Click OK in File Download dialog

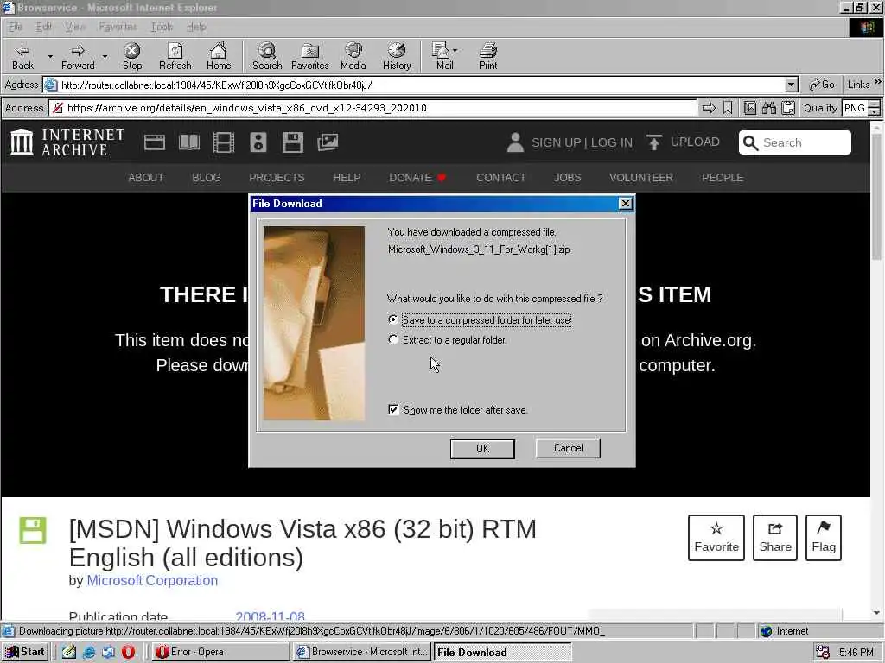(482, 449)
